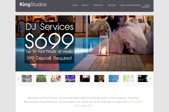Click the KingStudios logo
Viewport: 169px width, 112px height.
click(33, 4)
